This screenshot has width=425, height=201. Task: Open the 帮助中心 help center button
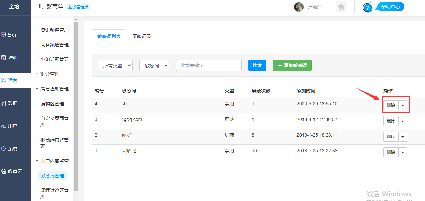[390, 7]
